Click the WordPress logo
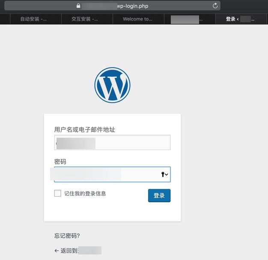The width and height of the screenshot is (268, 260). point(112,85)
